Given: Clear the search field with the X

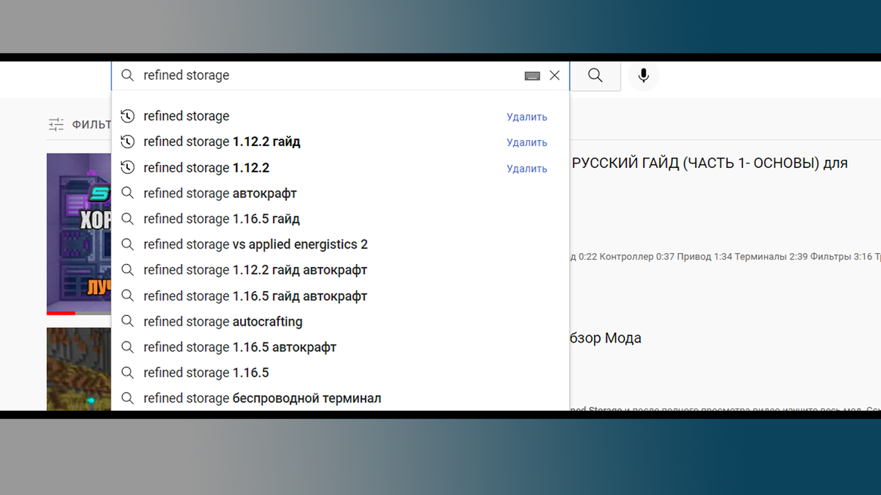Looking at the screenshot, I should coord(554,76).
